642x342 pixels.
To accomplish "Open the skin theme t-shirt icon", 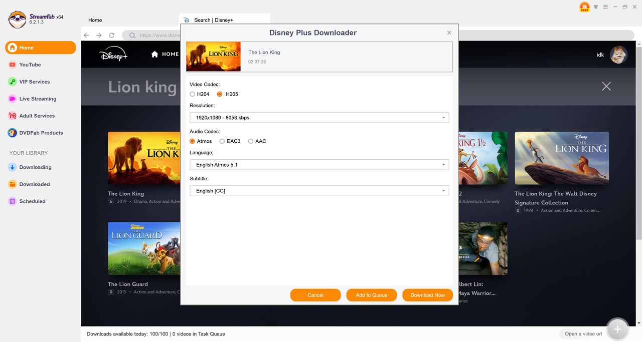I will coord(596,7).
